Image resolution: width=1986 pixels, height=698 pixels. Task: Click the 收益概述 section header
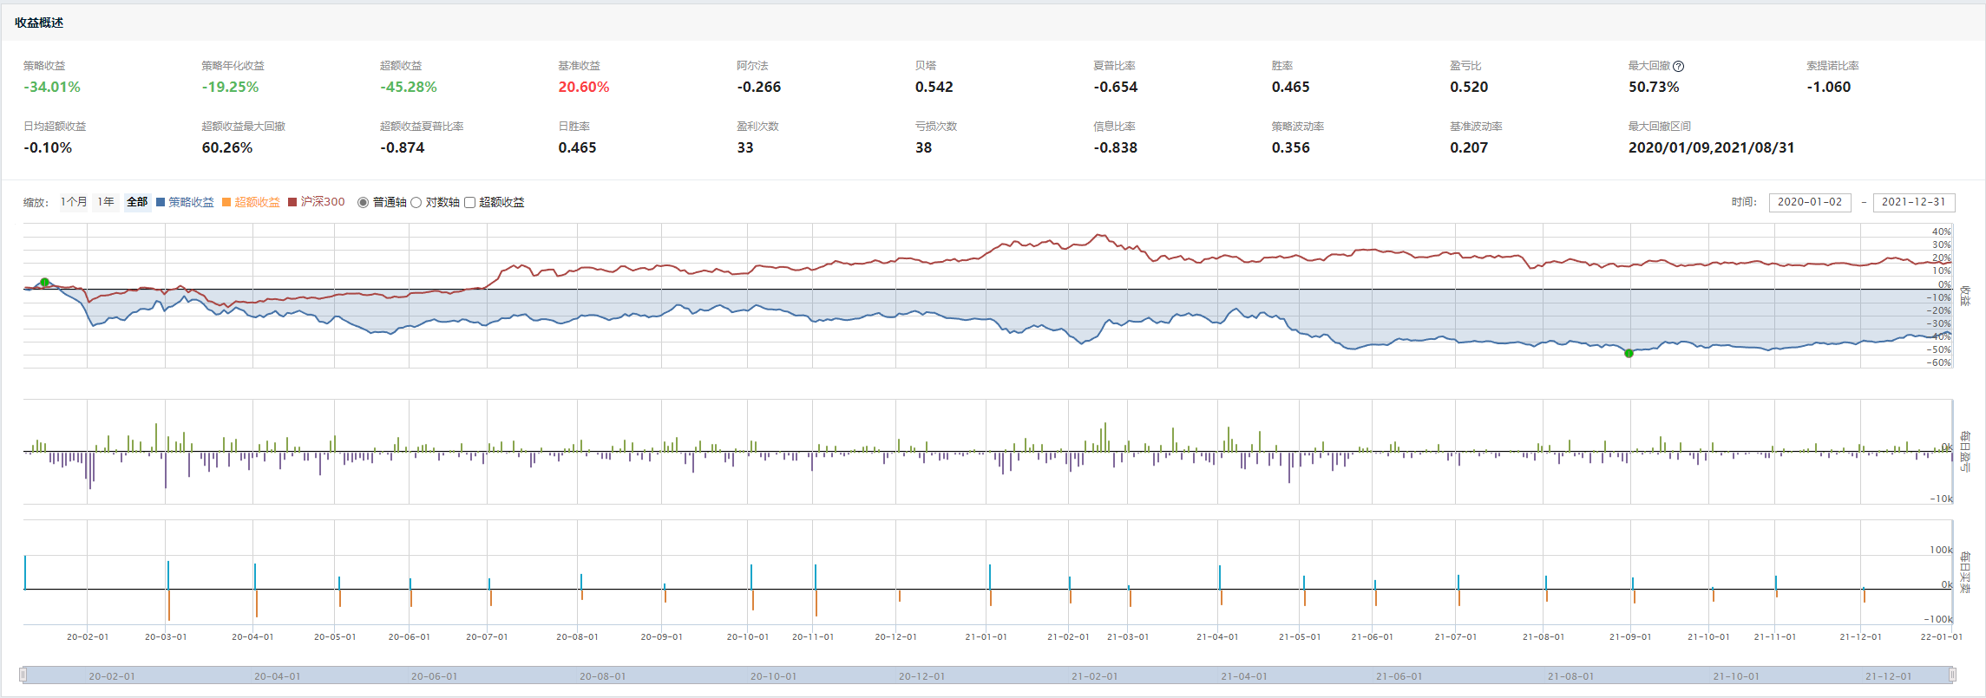[x=39, y=23]
